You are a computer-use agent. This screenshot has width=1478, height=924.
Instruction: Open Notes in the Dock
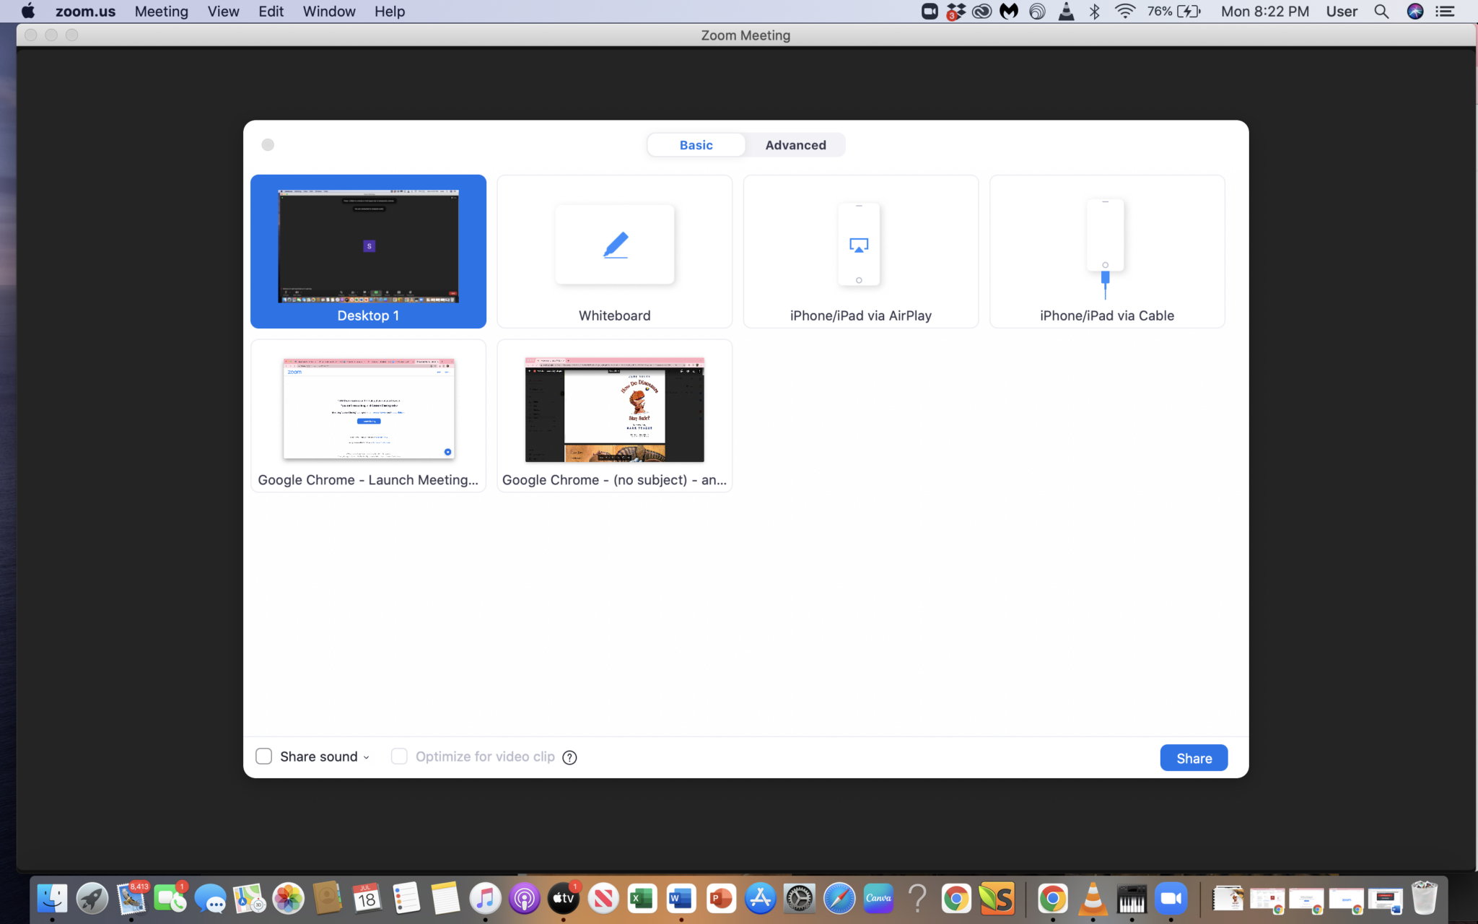[445, 899]
